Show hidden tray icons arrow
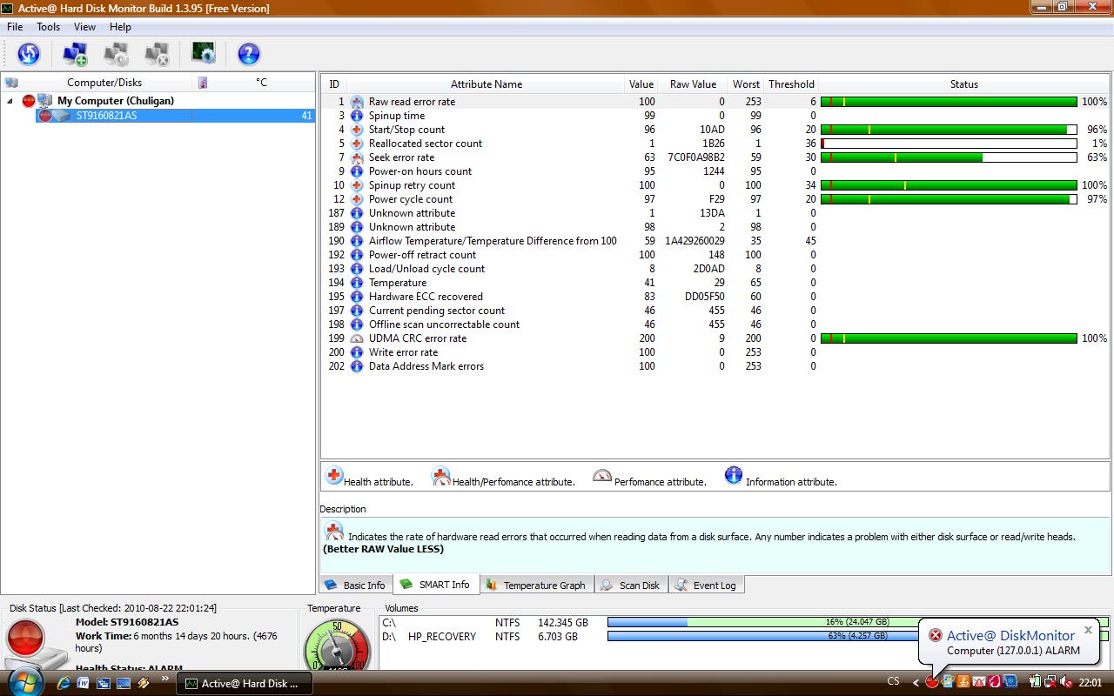1114x696 pixels. pos(916,683)
